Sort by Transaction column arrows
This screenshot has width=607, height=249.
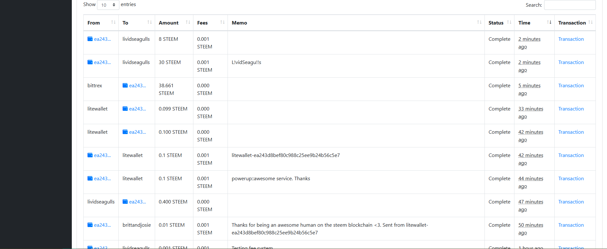click(590, 22)
